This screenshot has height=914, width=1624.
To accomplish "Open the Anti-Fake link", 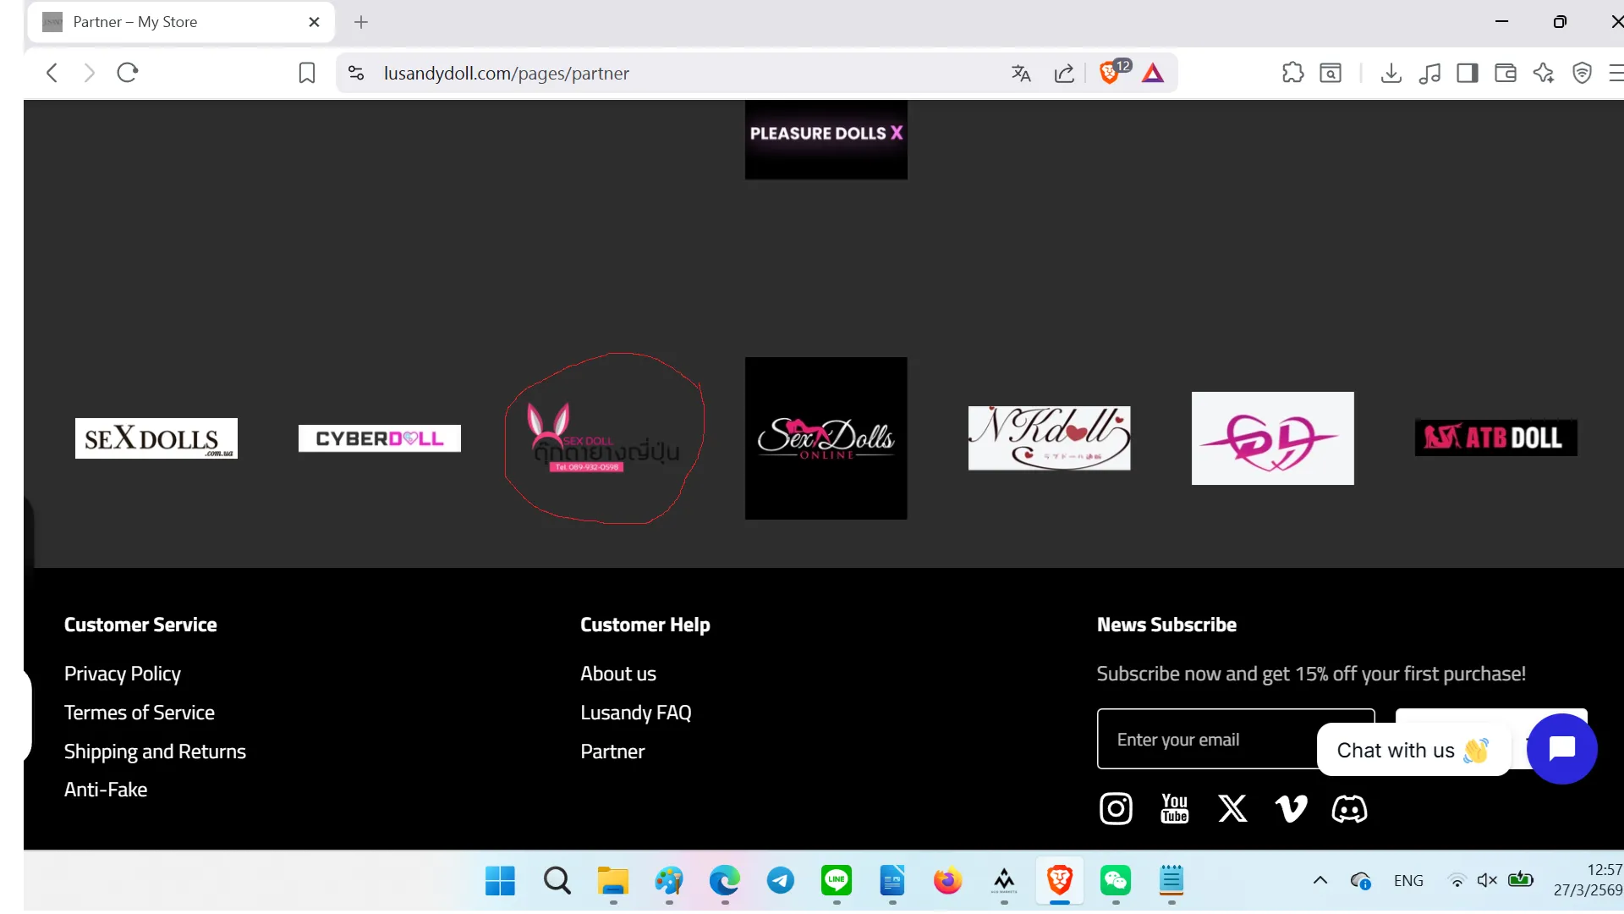I will [106, 790].
